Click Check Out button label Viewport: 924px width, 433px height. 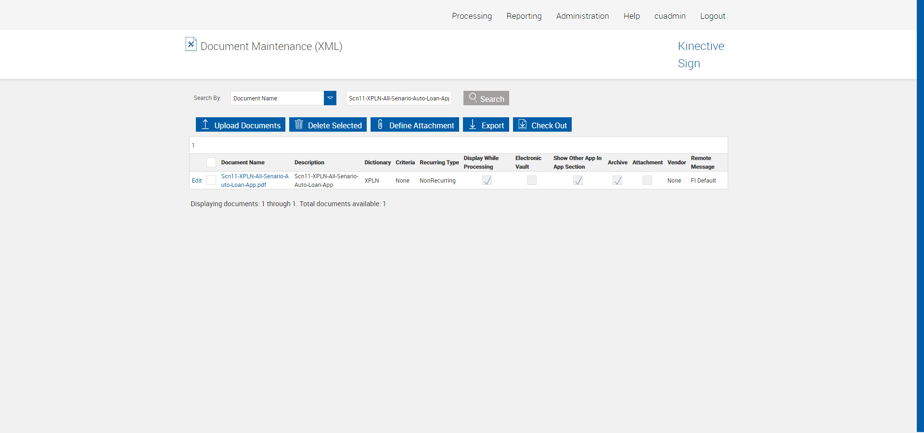point(549,125)
